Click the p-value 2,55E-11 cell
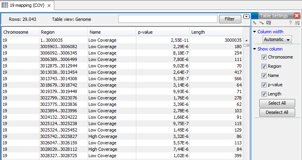 pyautogui.click(x=163, y=40)
